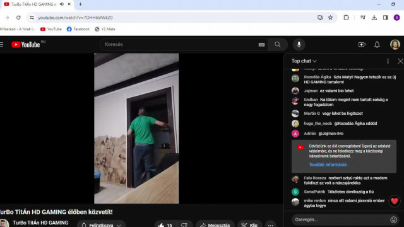Open the YouTube hamburger guide menu

(1, 45)
